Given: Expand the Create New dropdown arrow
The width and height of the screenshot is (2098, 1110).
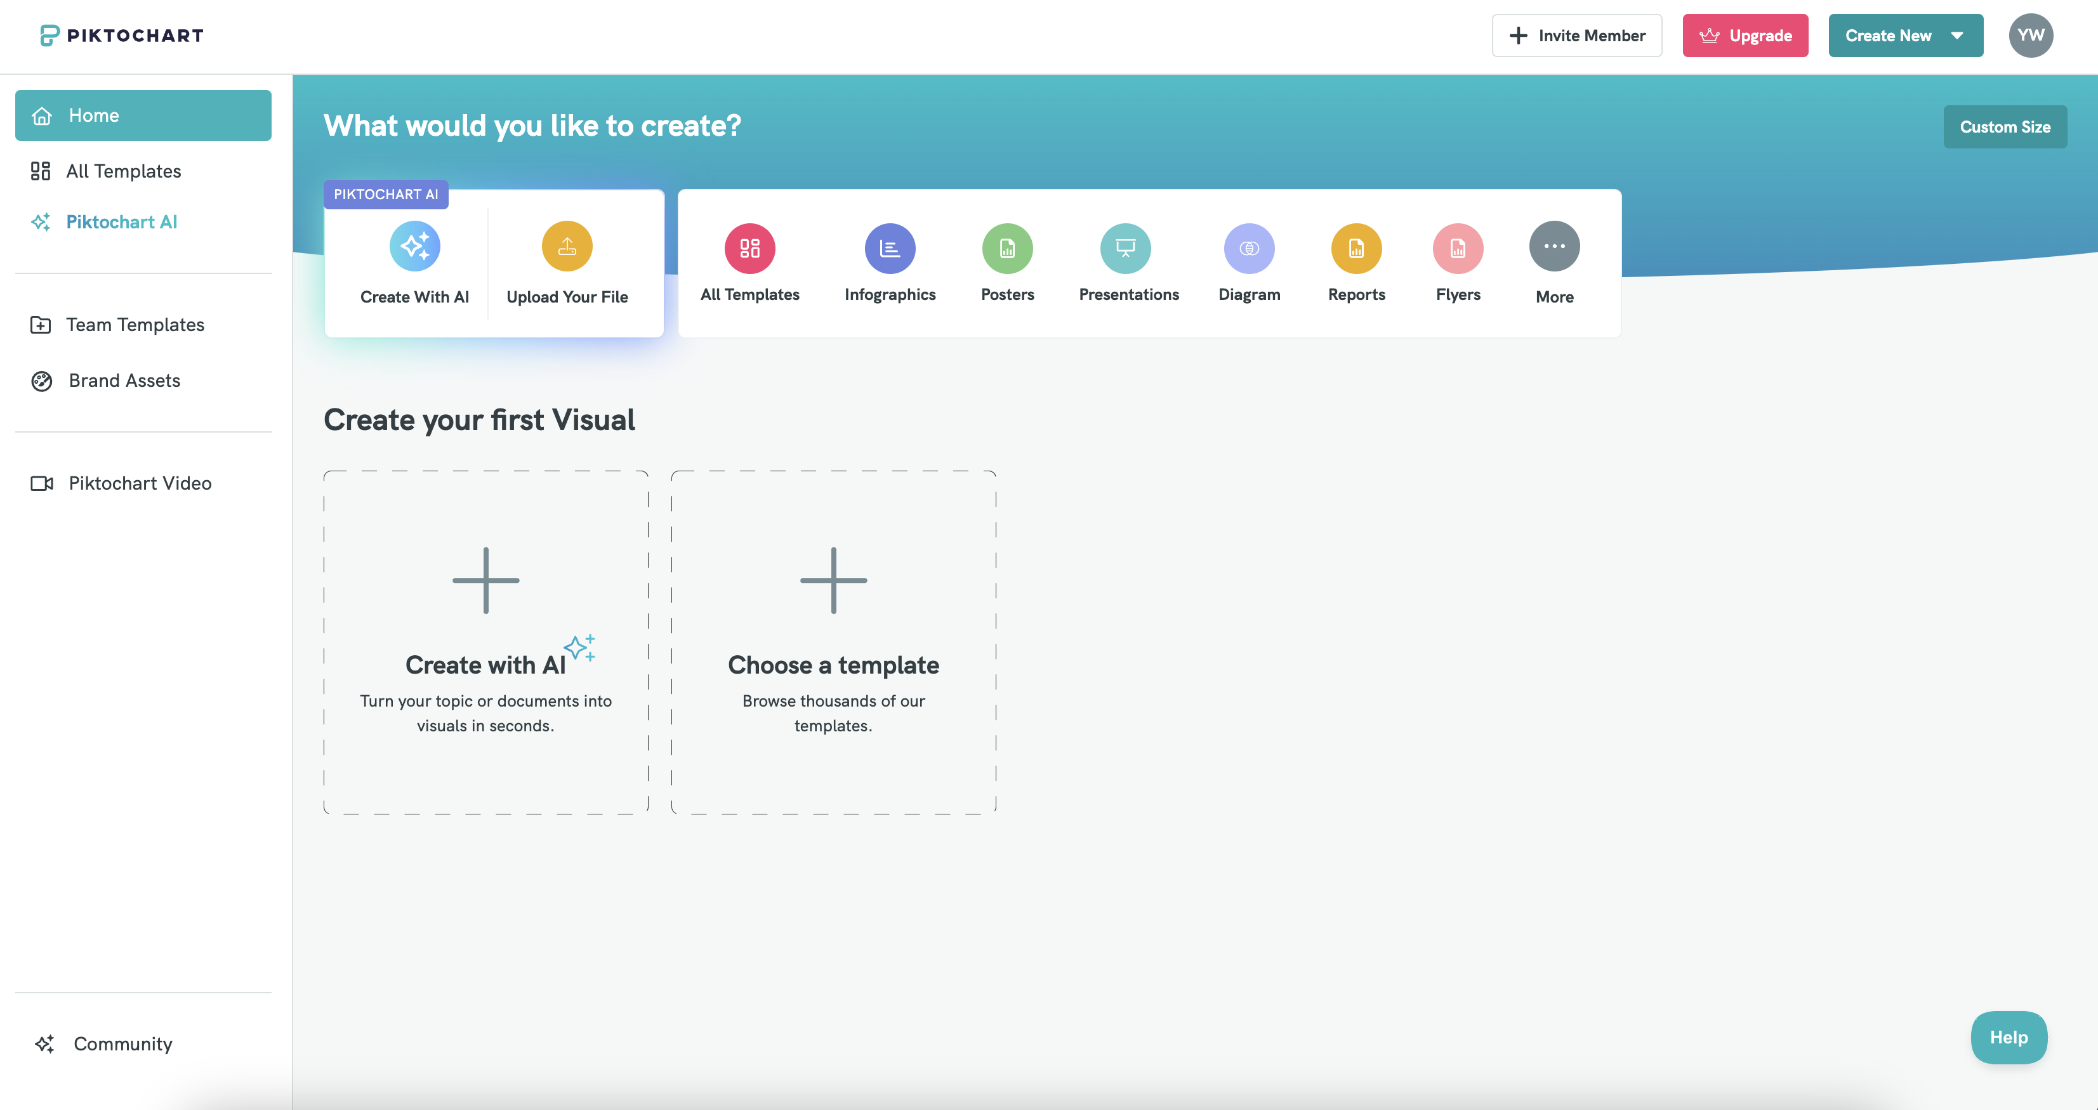Looking at the screenshot, I should click(1957, 36).
